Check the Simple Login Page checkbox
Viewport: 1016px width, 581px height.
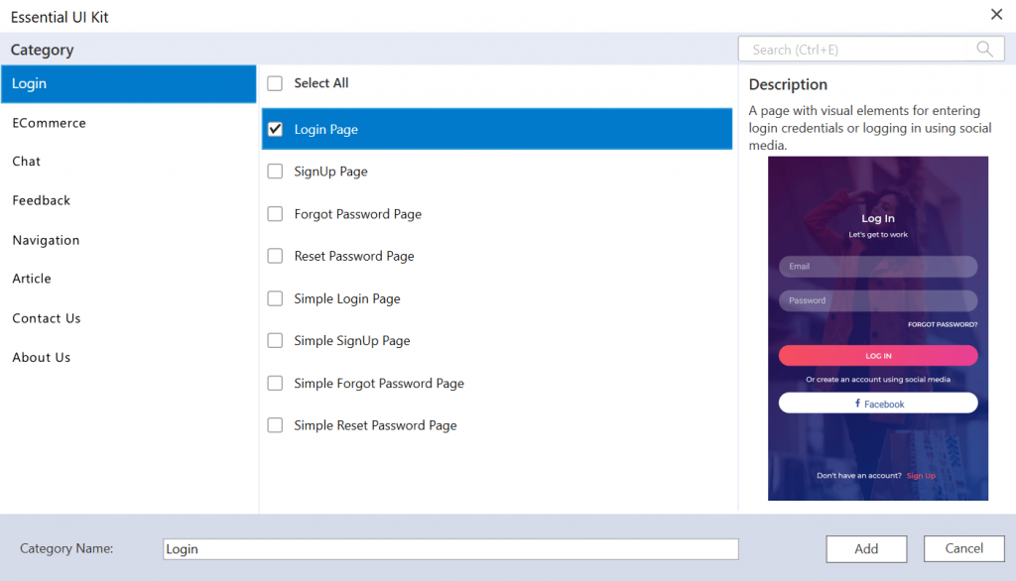click(x=275, y=298)
